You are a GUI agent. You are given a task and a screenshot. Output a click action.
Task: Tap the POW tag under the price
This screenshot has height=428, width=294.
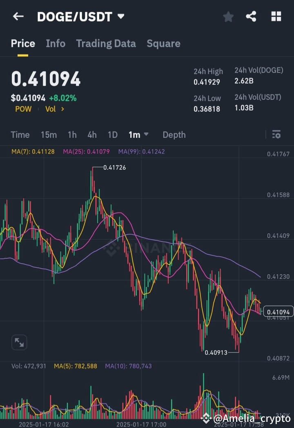point(23,109)
